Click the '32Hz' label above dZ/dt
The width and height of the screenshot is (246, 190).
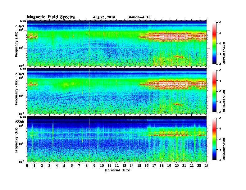[x=23, y=117]
